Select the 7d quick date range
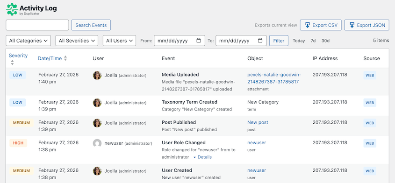The height and width of the screenshot is (183, 395). coord(313,41)
